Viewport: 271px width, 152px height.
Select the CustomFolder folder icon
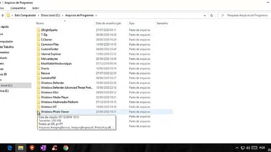coord(38,49)
